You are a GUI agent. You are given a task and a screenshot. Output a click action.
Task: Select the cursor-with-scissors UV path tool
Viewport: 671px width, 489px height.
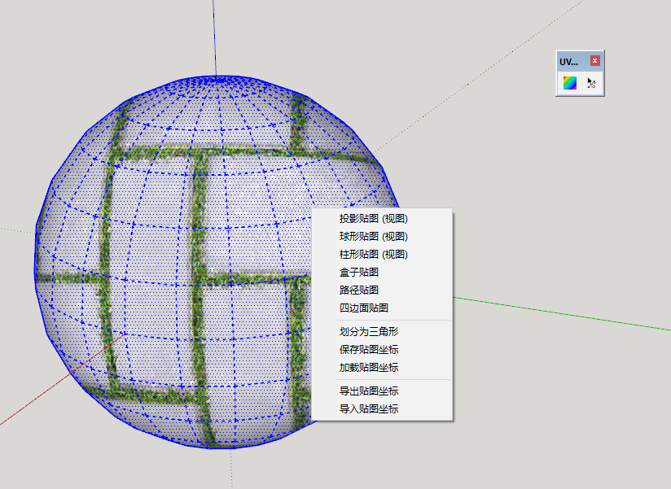pos(591,83)
